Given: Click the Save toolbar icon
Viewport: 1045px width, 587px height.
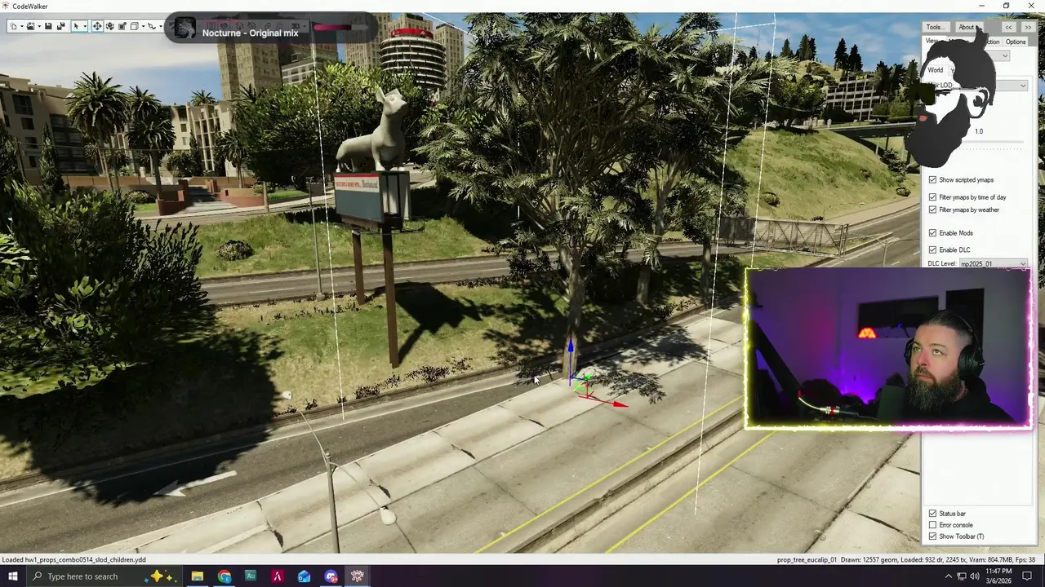Looking at the screenshot, I should (x=48, y=26).
